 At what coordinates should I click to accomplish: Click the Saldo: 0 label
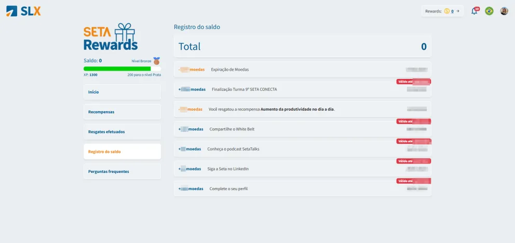coord(92,61)
